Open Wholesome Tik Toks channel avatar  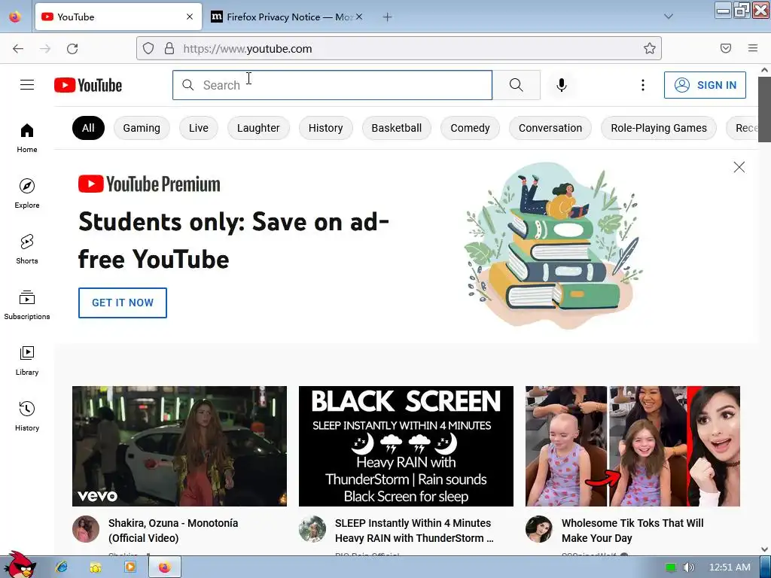coord(539,529)
